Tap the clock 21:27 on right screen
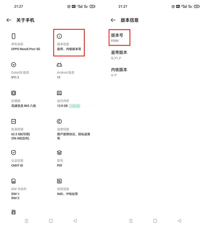This screenshot has width=206, height=225. 123,6
